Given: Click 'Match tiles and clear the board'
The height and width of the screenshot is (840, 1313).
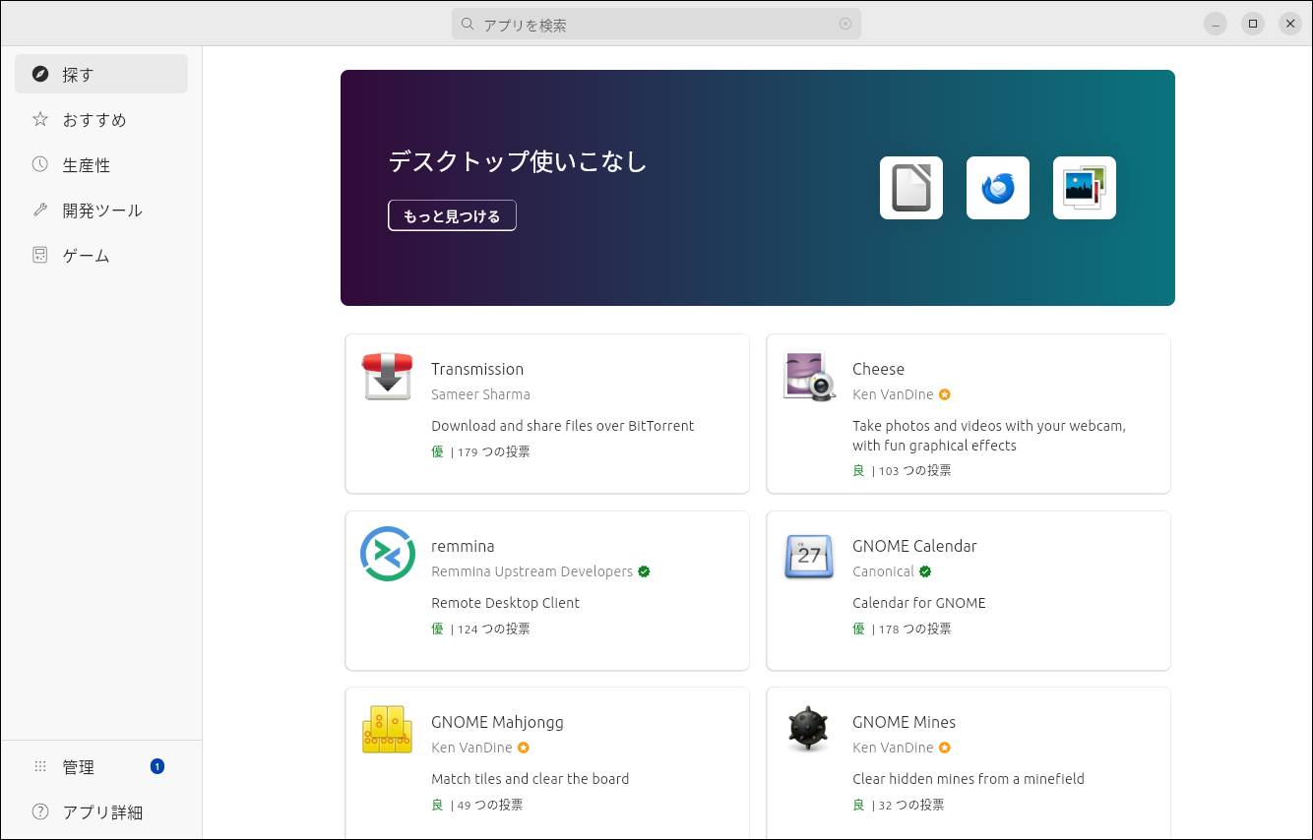Looking at the screenshot, I should 531,779.
